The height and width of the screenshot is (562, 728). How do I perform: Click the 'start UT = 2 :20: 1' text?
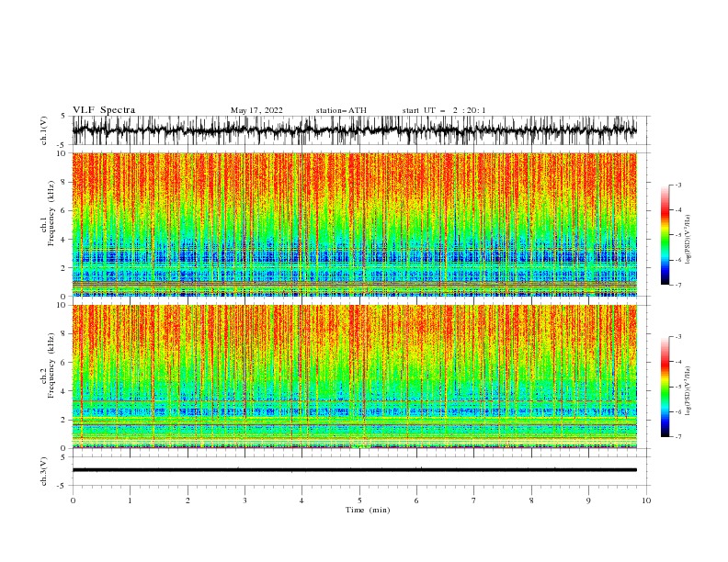point(444,110)
